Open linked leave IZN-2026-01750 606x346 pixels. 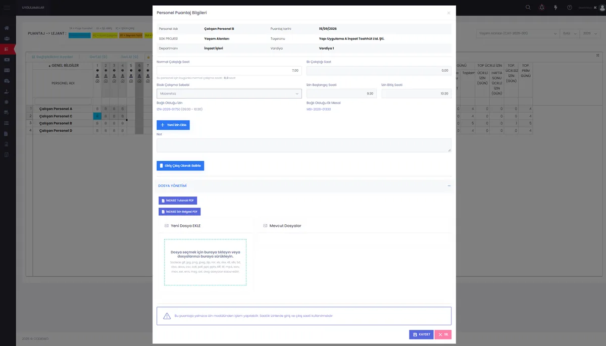(x=180, y=109)
